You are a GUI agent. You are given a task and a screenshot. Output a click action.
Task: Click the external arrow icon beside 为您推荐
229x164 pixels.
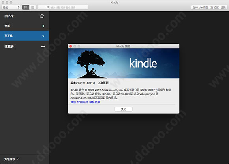coord(18,159)
